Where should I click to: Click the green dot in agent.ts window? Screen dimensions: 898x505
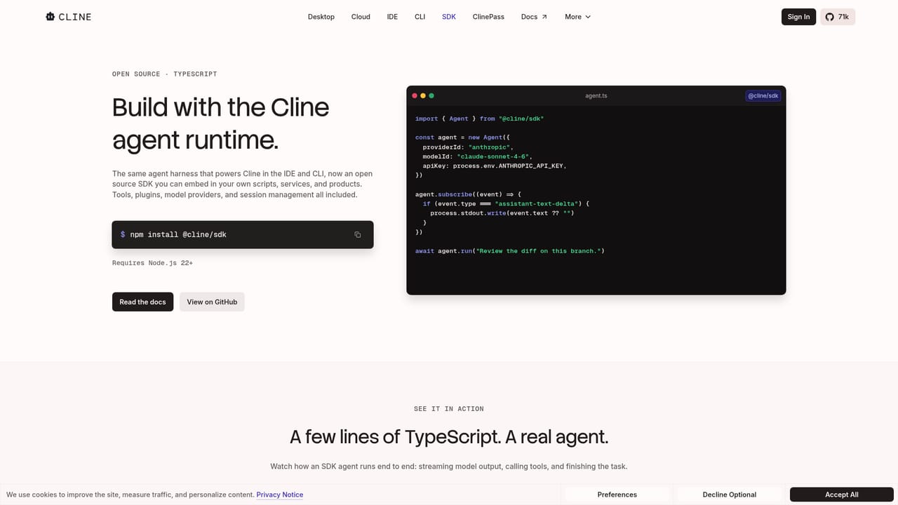(x=431, y=95)
